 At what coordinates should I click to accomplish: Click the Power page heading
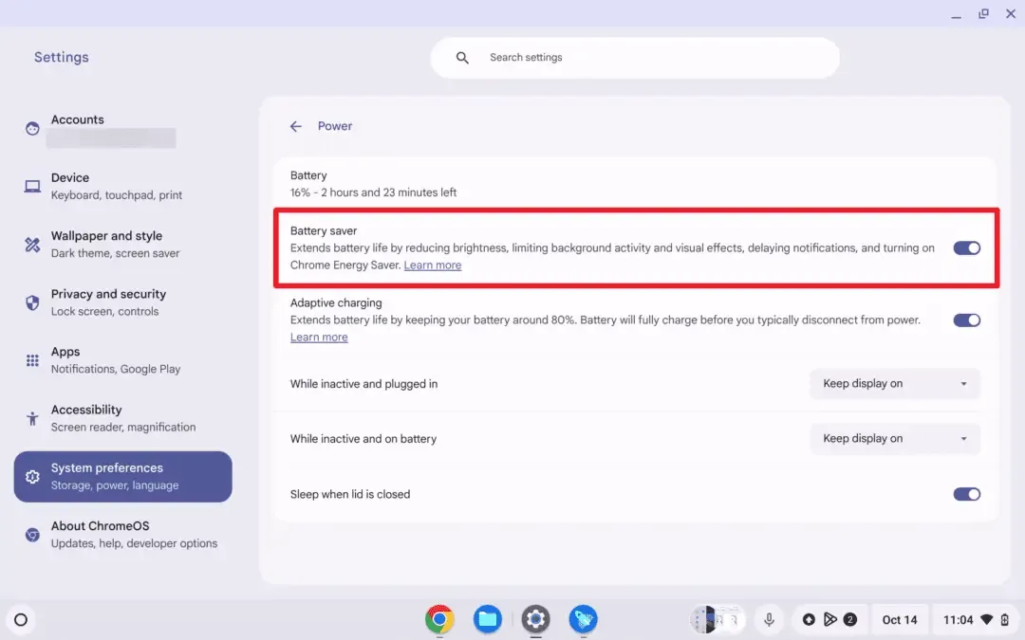pyautogui.click(x=335, y=126)
